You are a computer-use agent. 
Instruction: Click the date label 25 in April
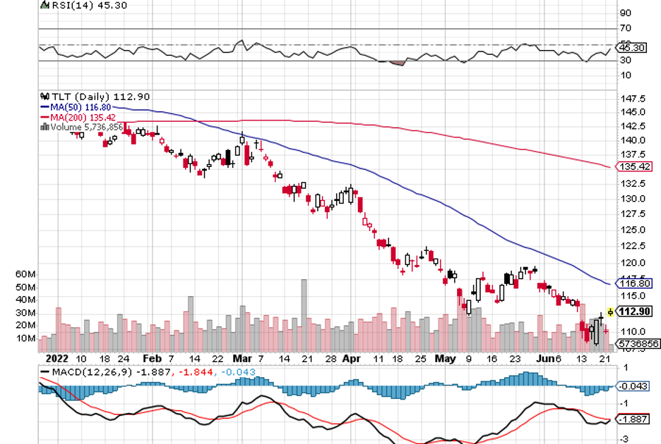tap(421, 359)
